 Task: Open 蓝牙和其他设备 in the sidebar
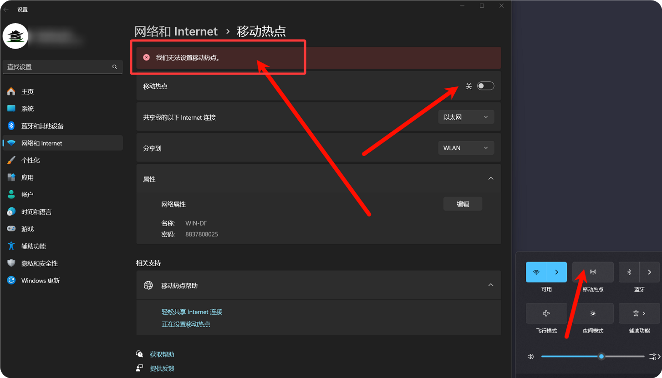(x=63, y=126)
